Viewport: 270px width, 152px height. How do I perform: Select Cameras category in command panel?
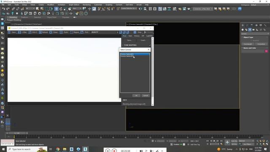(254, 30)
